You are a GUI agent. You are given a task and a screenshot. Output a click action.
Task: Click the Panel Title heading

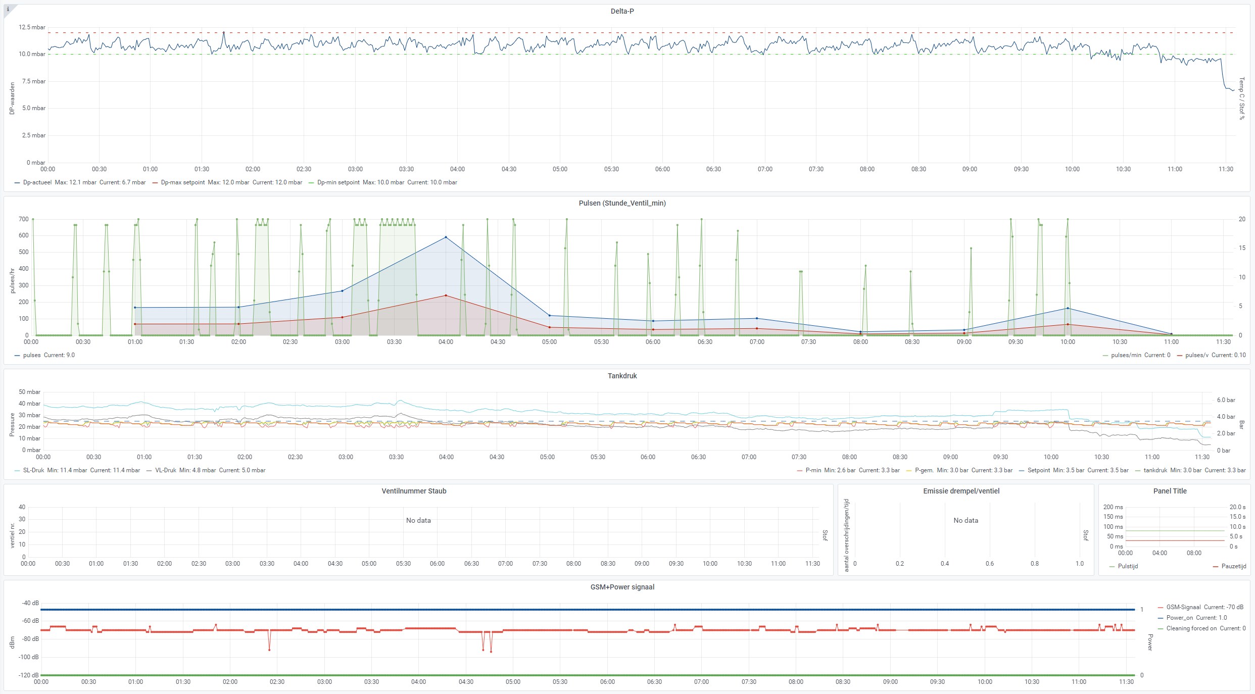point(1170,491)
